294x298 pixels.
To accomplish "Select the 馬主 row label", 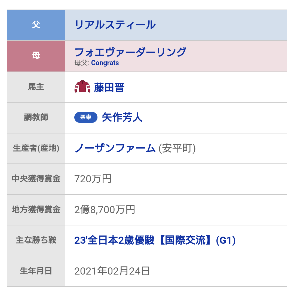I will click(x=36, y=87).
